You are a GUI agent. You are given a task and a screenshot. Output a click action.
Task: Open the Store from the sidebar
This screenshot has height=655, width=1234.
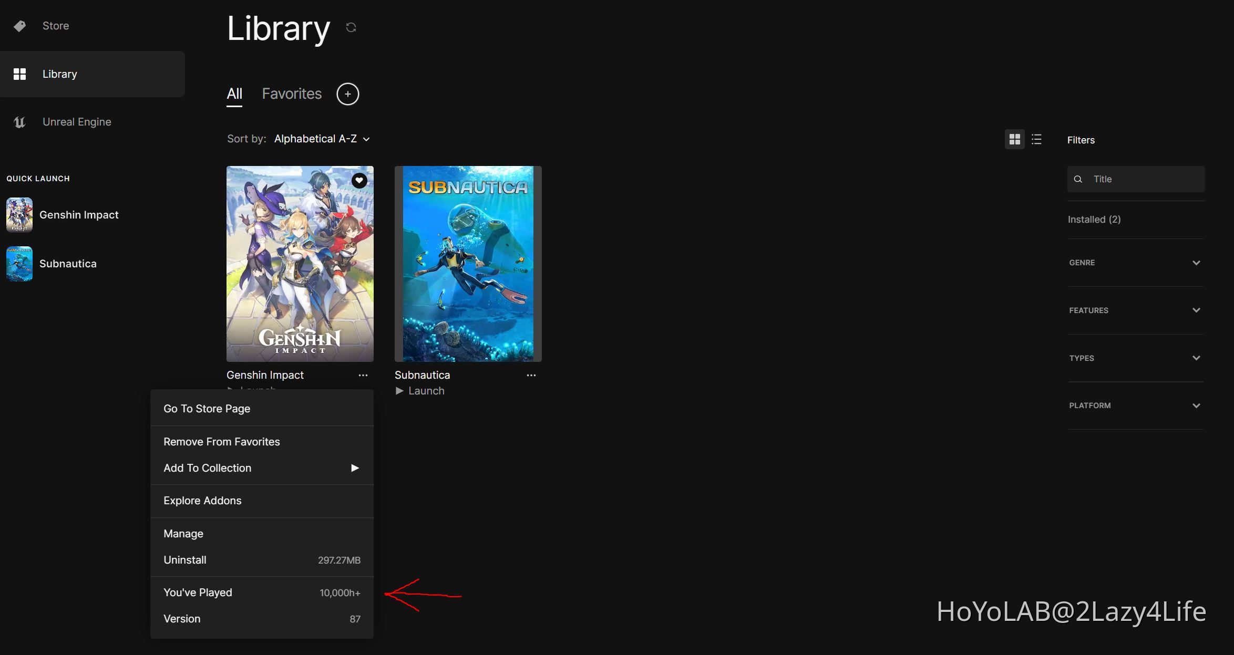tap(55, 25)
